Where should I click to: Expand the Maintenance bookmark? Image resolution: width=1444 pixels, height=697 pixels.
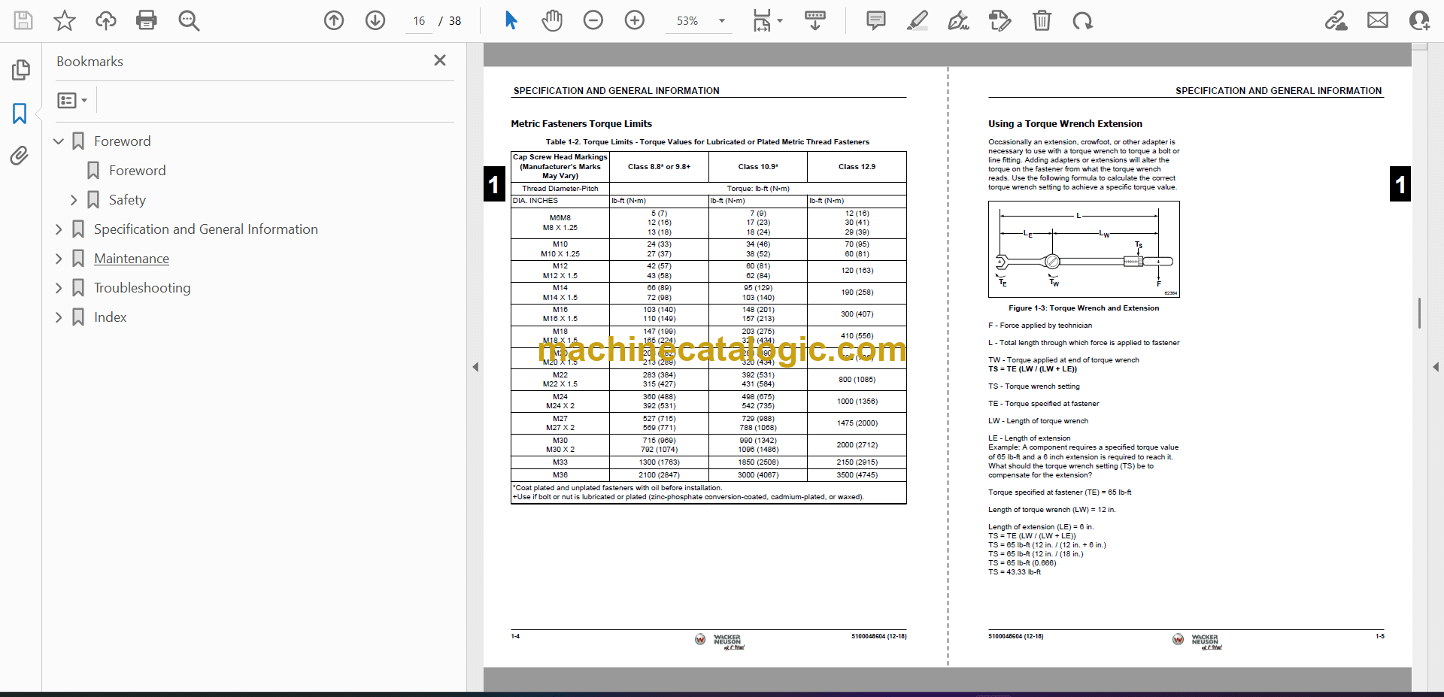pyautogui.click(x=59, y=259)
